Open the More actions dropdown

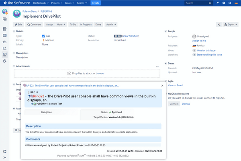[x=61, y=25]
